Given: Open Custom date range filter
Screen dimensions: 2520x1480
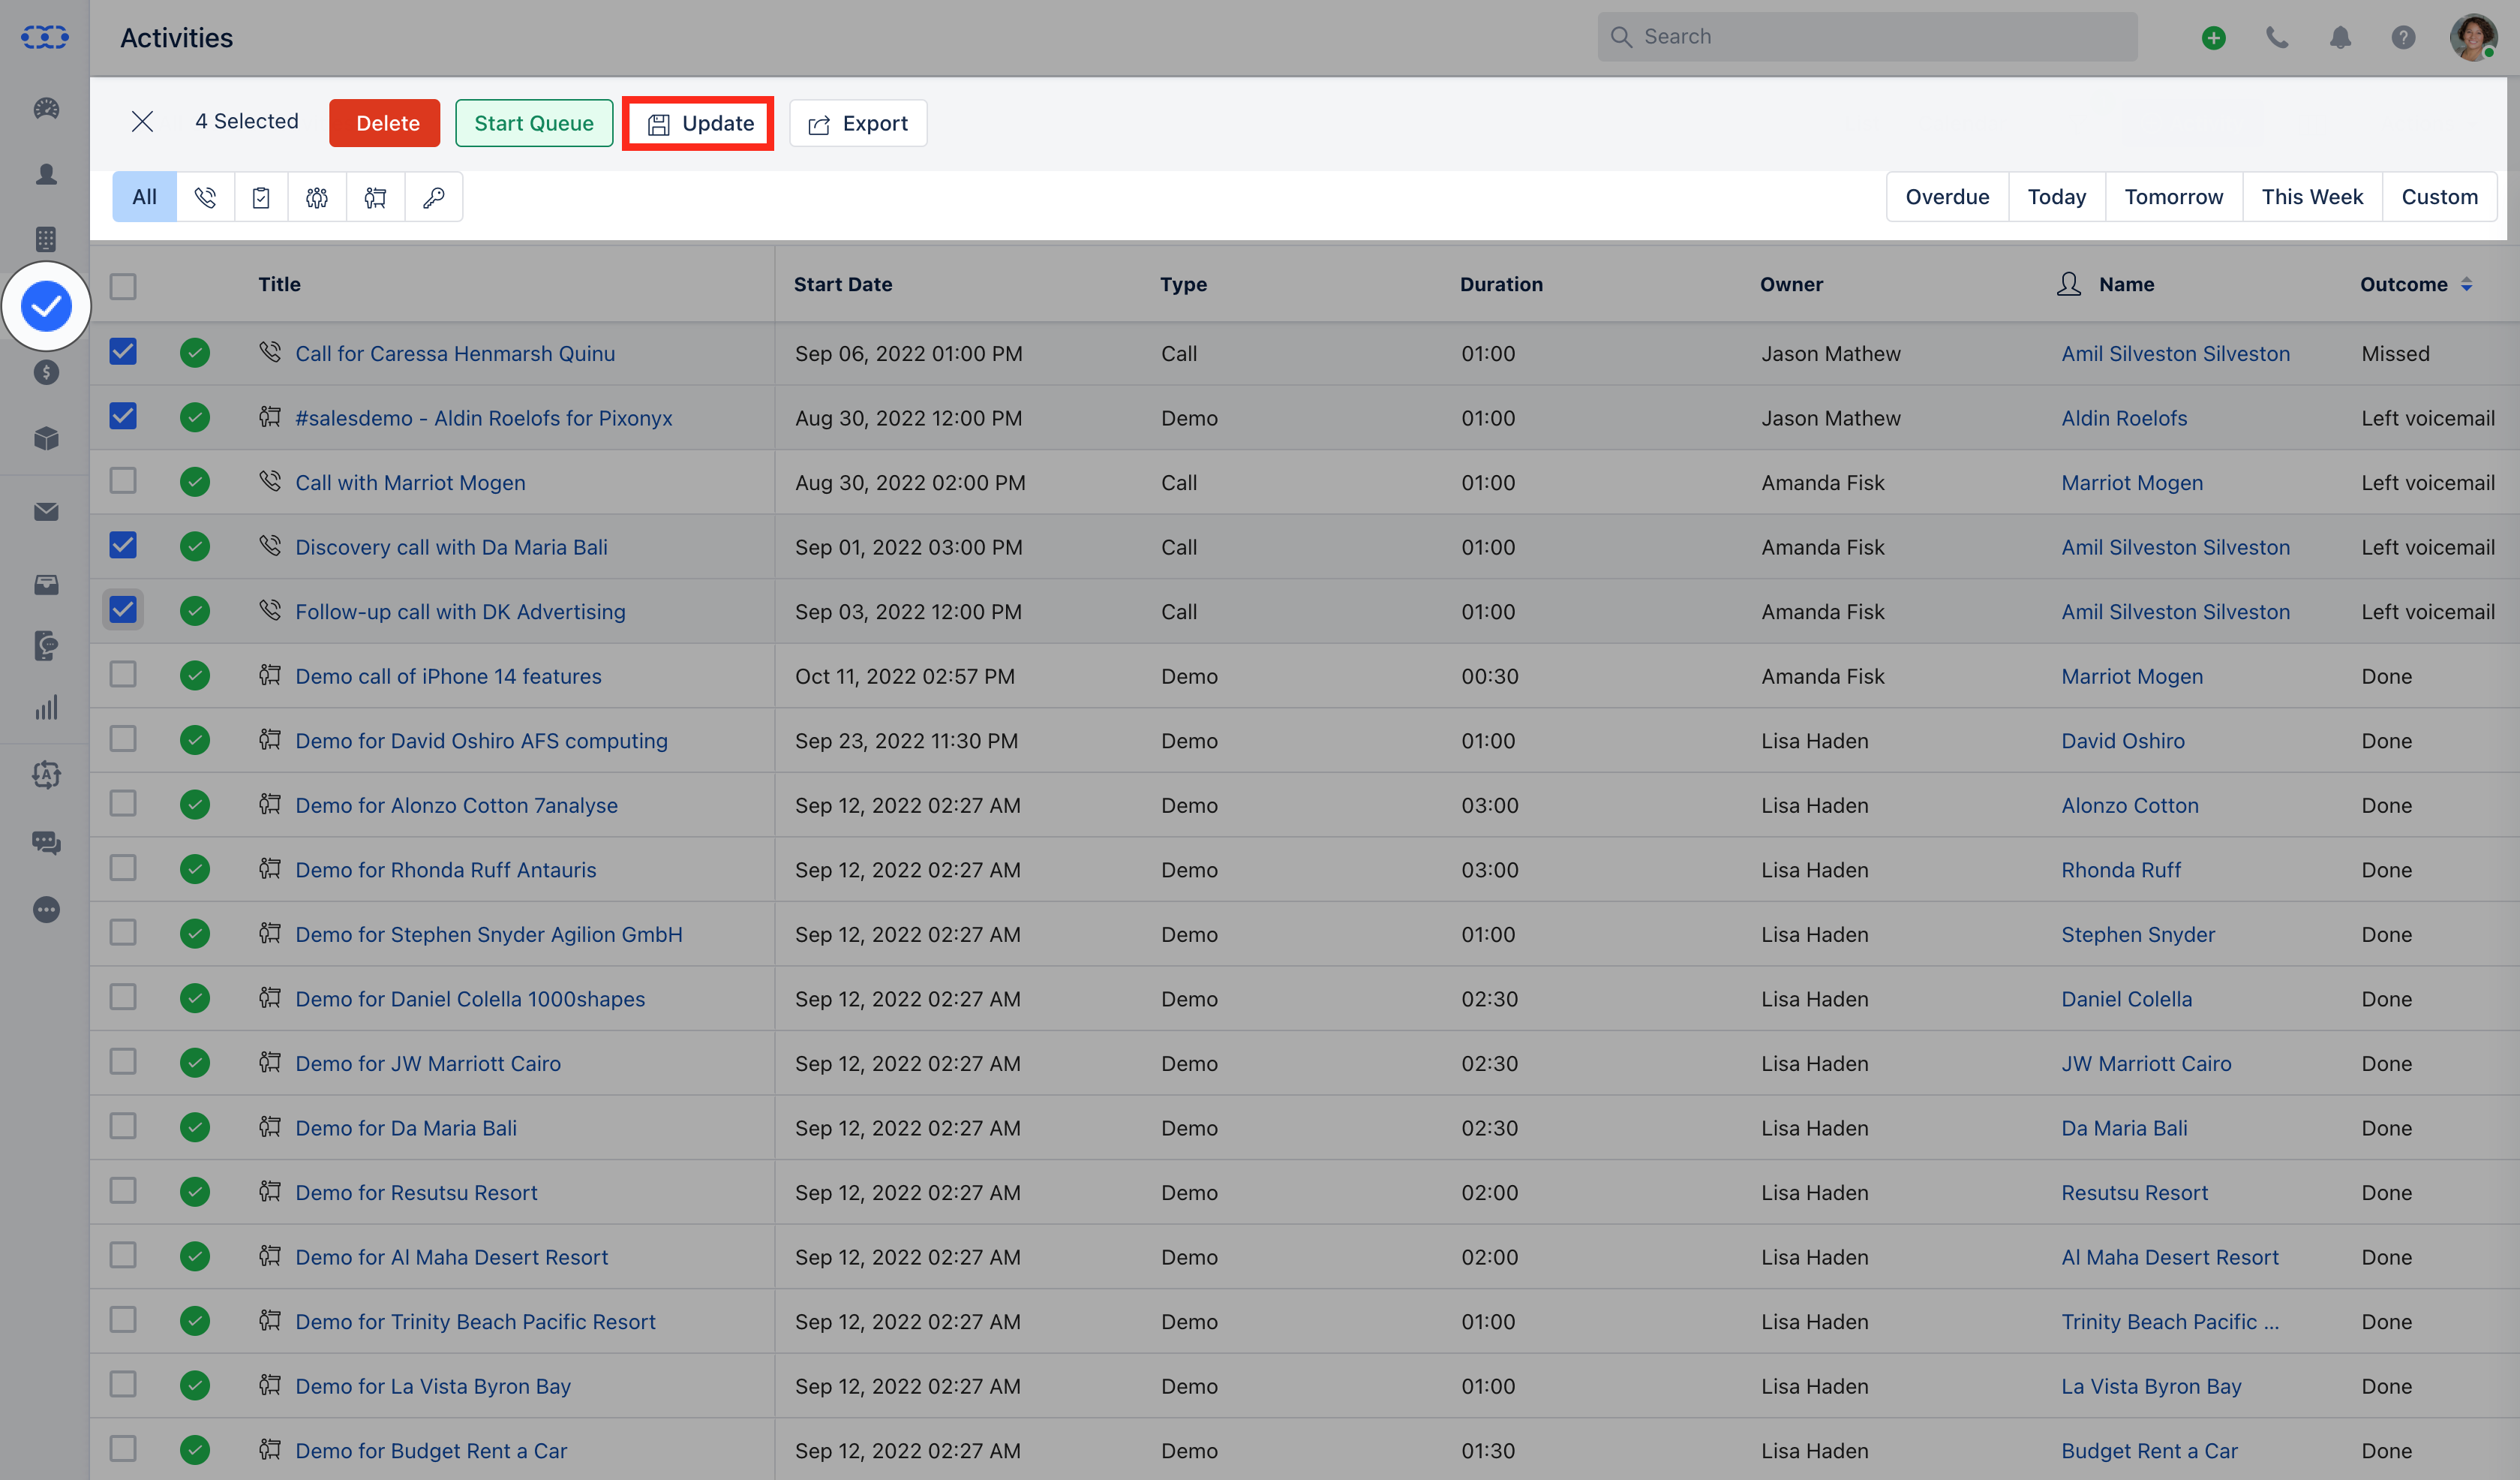Looking at the screenshot, I should 2439,197.
